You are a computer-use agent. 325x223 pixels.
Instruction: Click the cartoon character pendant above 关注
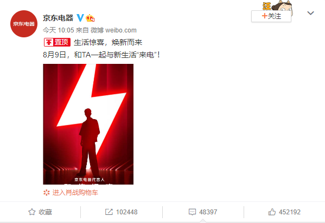click(x=278, y=5)
